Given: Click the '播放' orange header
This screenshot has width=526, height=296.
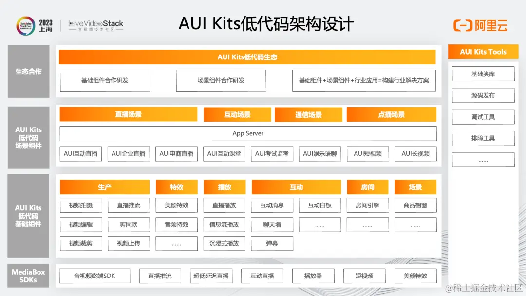Looking at the screenshot, I should tap(225, 187).
